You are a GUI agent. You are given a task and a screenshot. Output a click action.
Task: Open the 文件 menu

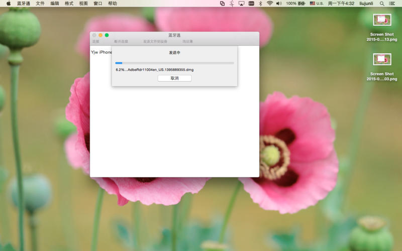pos(40,4)
